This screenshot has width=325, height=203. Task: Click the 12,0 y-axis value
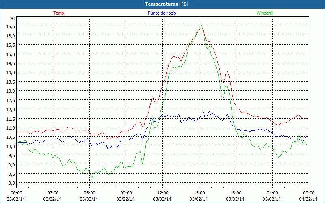point(11,109)
